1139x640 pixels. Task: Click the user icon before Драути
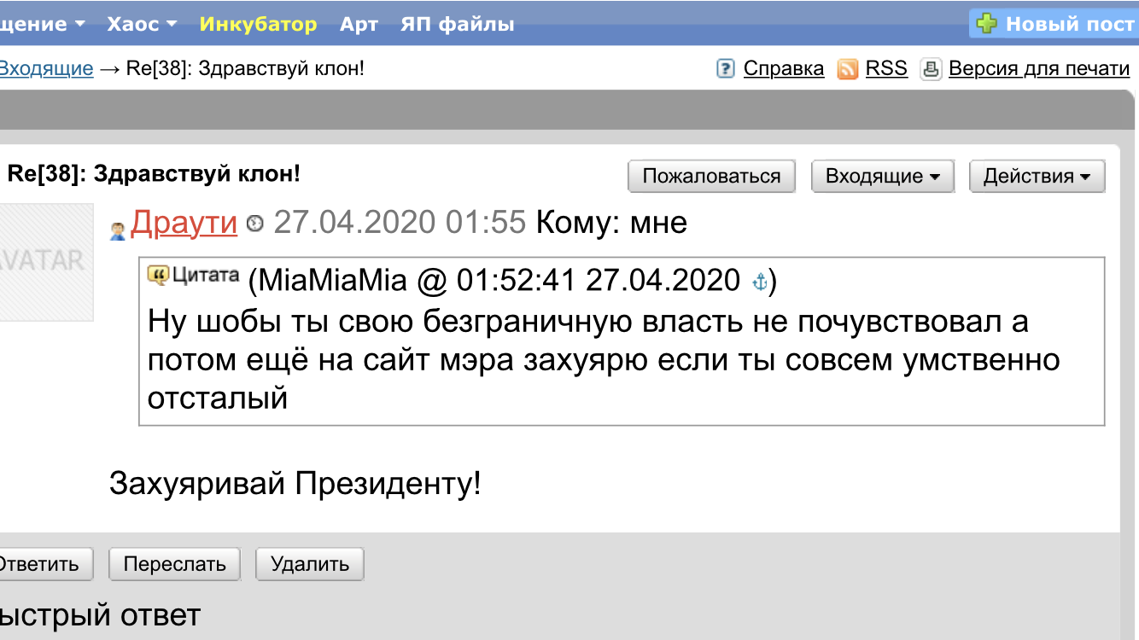[x=118, y=231]
